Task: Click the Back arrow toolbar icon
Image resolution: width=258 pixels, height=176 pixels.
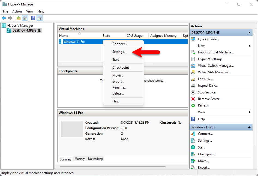Action: click(4, 18)
